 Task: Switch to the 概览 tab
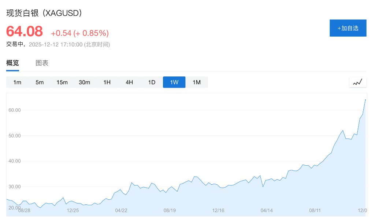click(12, 63)
